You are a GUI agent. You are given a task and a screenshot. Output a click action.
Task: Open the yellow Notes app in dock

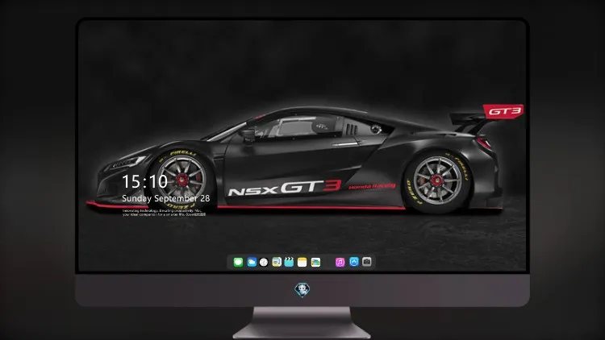pyautogui.click(x=302, y=262)
